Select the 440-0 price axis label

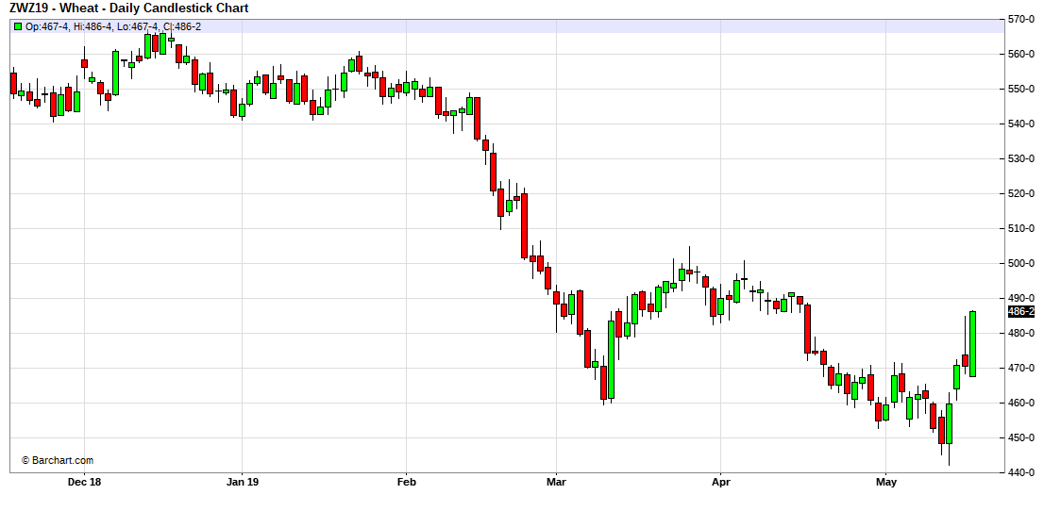pyautogui.click(x=1020, y=473)
